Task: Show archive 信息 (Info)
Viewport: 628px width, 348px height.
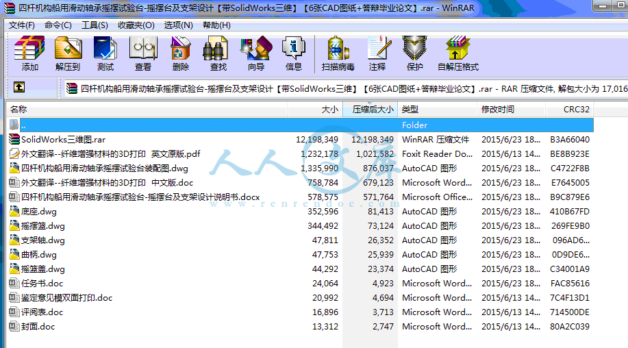Action: [294, 48]
